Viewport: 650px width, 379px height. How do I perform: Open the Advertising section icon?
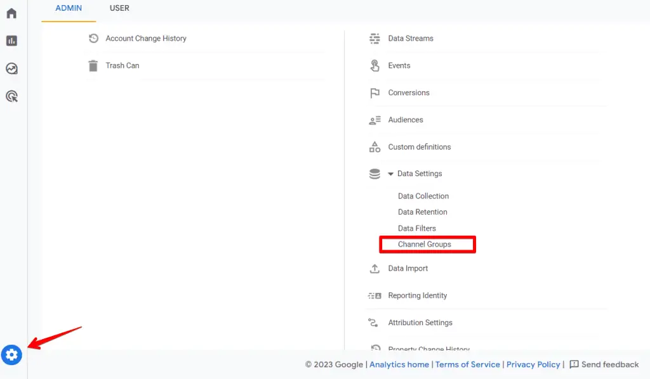point(11,96)
